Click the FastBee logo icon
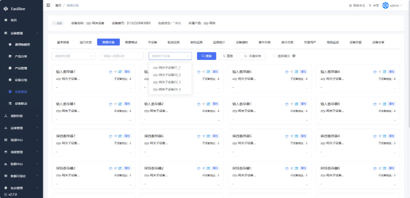410x198 pixels. click(x=6, y=9)
